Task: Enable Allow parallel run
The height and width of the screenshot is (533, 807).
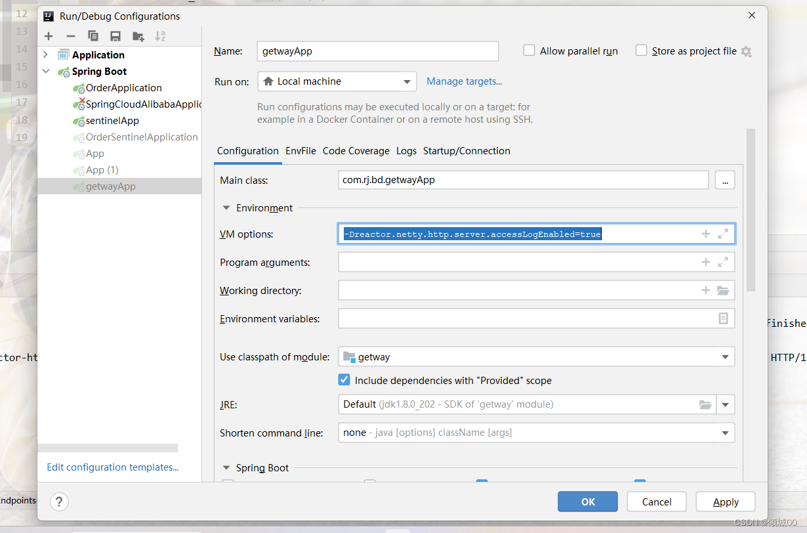Action: (x=529, y=51)
